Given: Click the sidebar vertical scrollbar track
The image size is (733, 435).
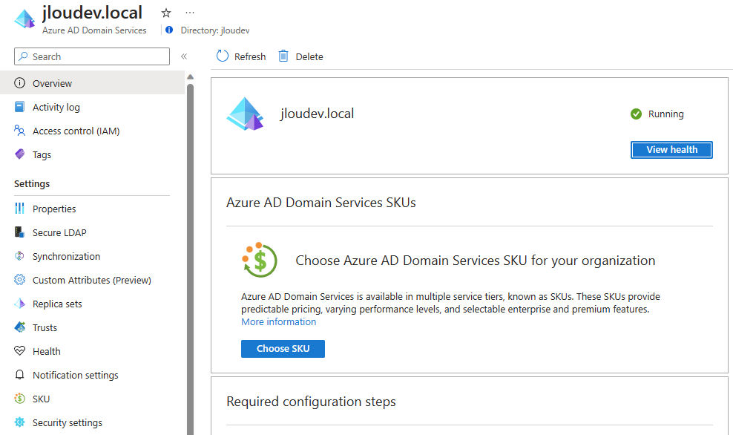Looking at the screenshot, I should point(190,260).
